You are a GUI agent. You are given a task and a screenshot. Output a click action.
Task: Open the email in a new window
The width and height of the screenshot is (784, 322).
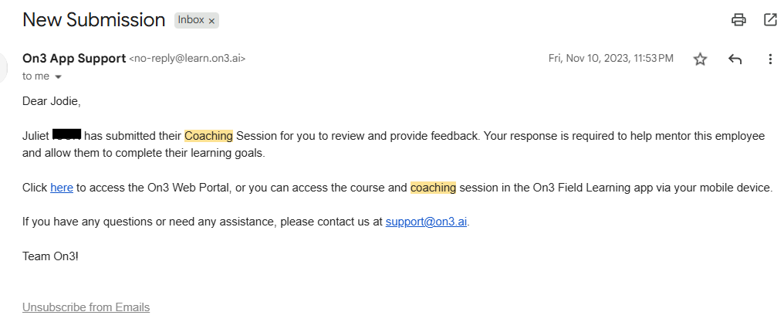(x=769, y=20)
